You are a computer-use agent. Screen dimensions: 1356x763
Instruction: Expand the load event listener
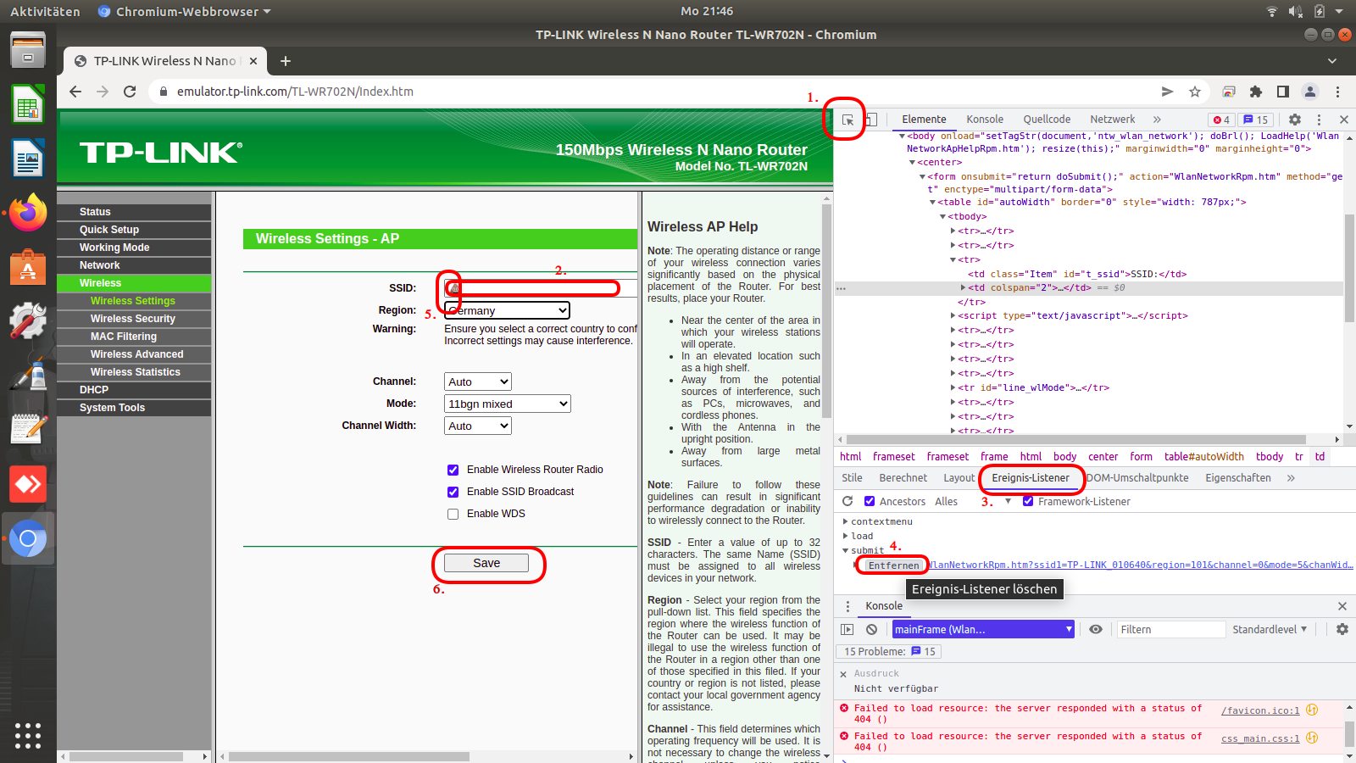click(846, 536)
